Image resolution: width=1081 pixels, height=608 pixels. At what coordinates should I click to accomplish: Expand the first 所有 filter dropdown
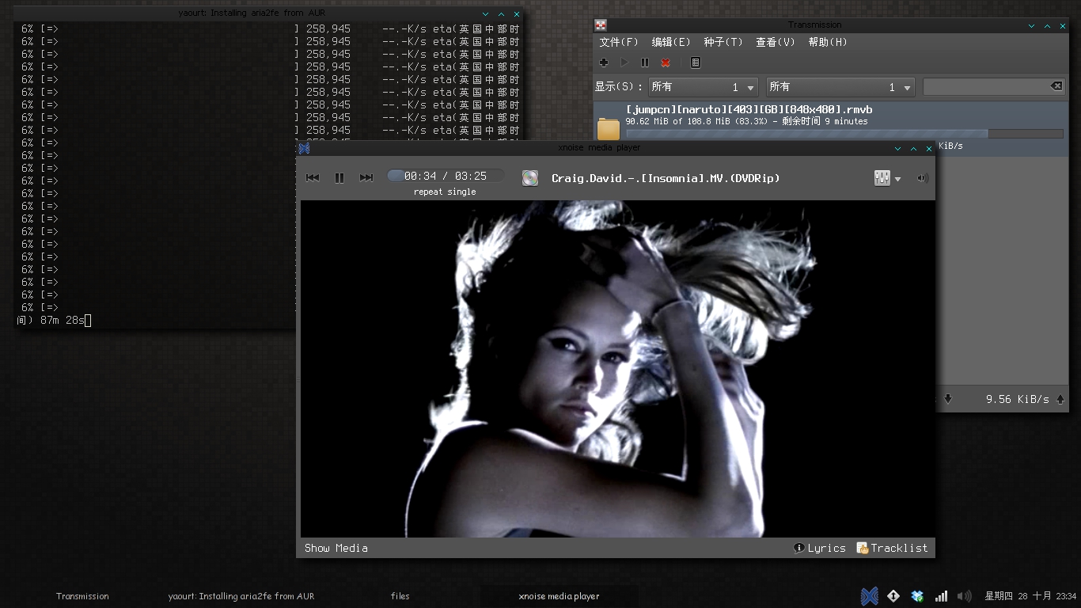704,87
